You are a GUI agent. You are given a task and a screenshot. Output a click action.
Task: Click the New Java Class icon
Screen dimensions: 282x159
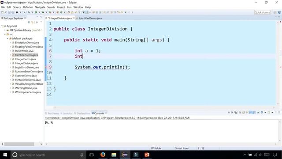click(61, 12)
